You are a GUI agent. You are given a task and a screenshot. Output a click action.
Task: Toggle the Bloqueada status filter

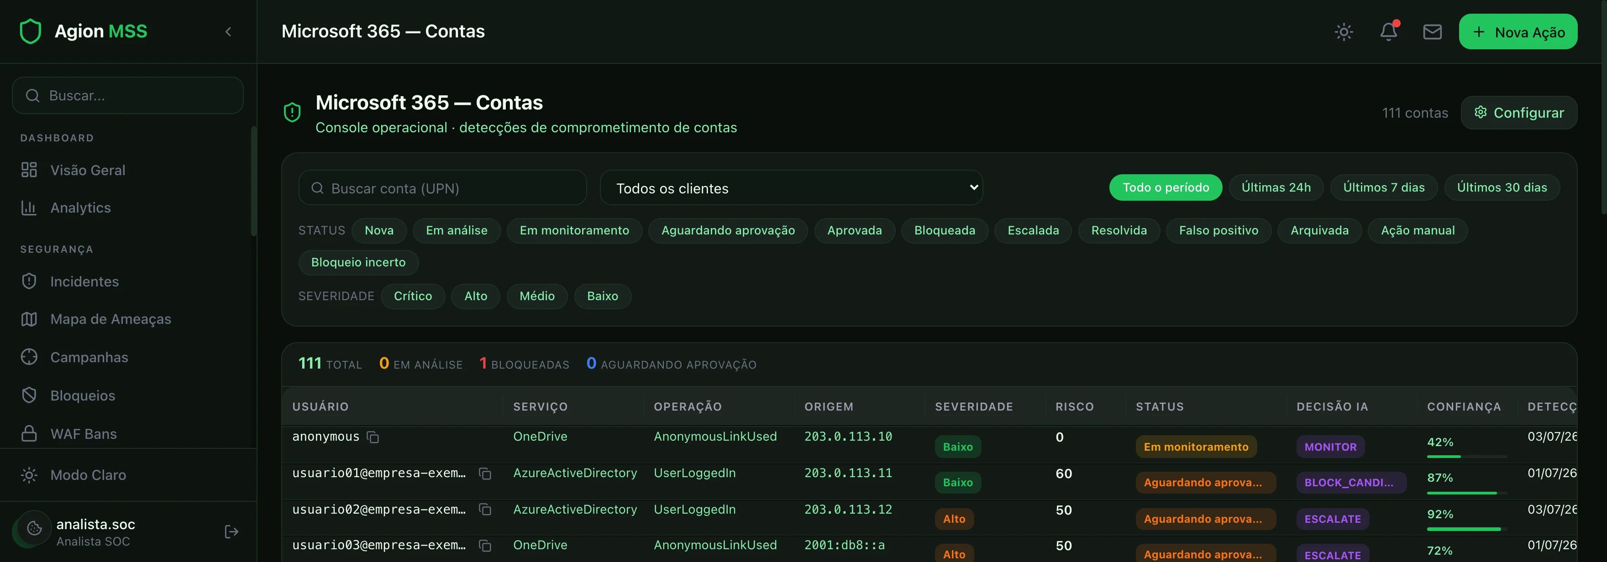click(945, 230)
